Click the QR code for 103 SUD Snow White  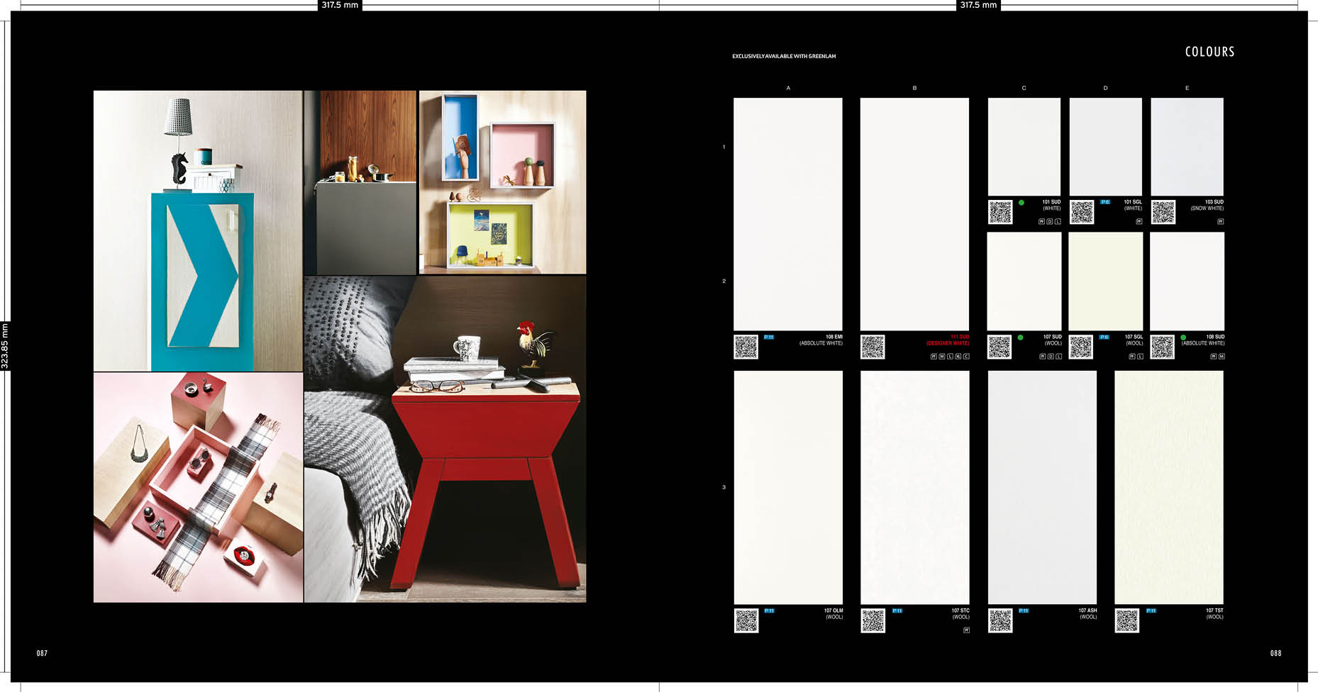pos(1163,212)
